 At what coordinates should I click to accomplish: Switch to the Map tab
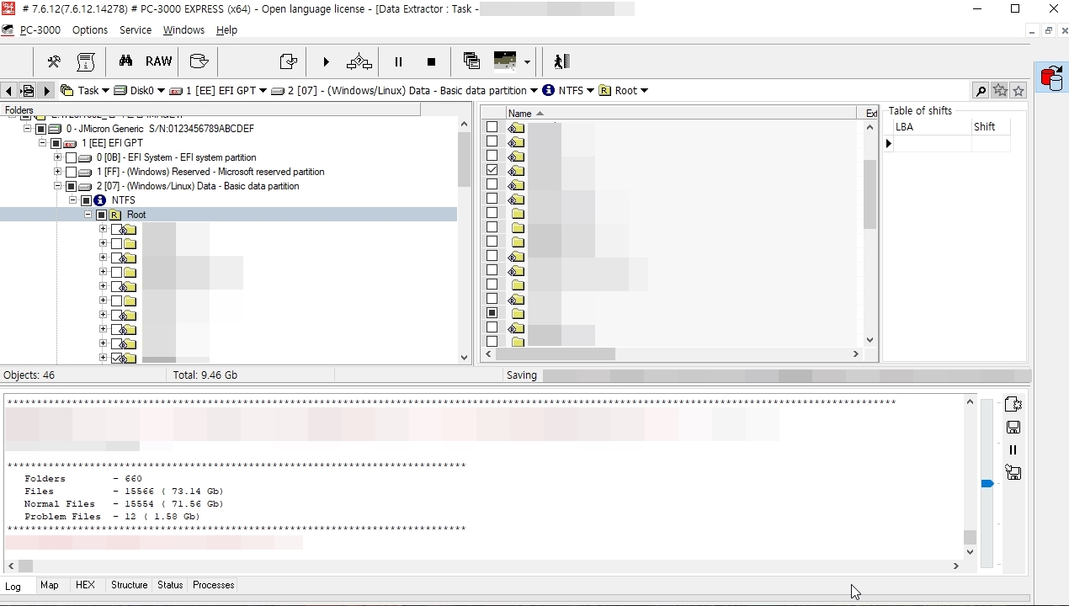50,585
